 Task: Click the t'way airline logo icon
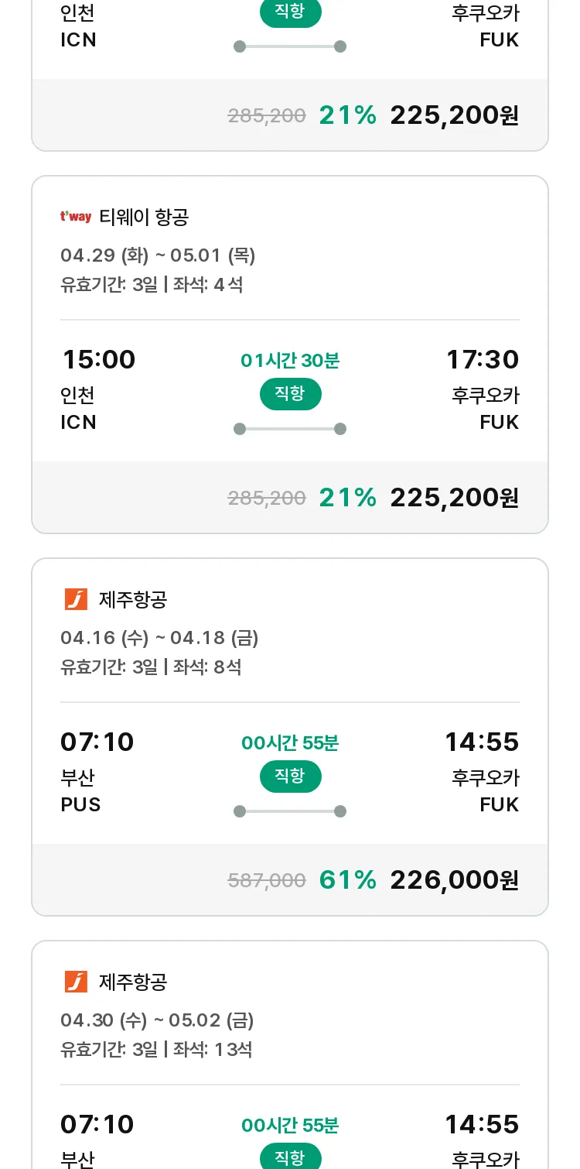76,217
